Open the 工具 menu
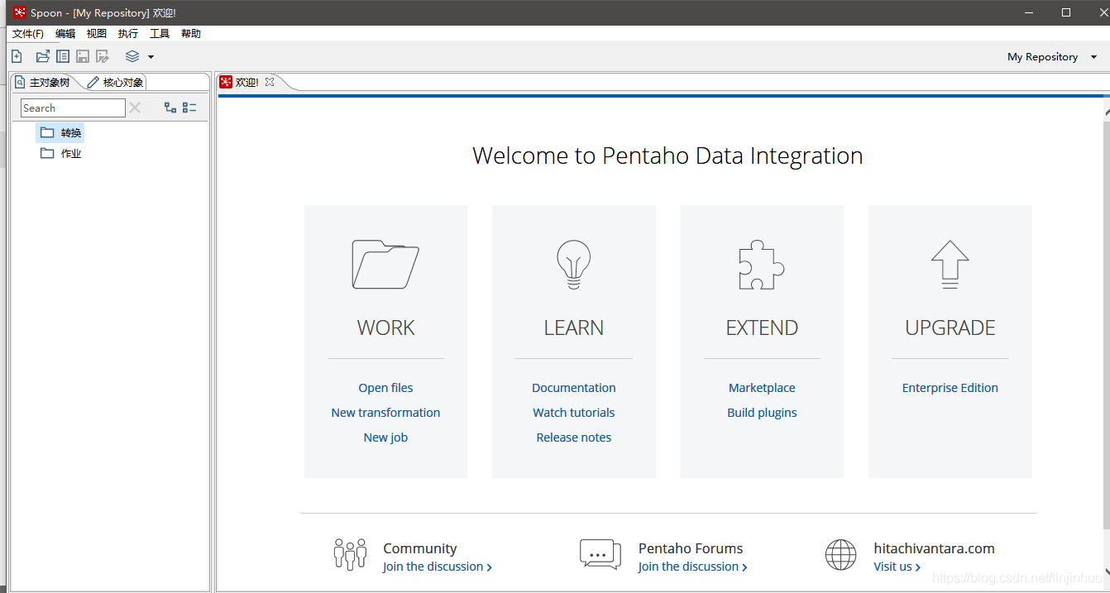1110x593 pixels. click(x=160, y=34)
